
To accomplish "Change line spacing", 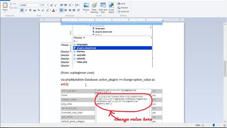I will [x=77, y=5].
